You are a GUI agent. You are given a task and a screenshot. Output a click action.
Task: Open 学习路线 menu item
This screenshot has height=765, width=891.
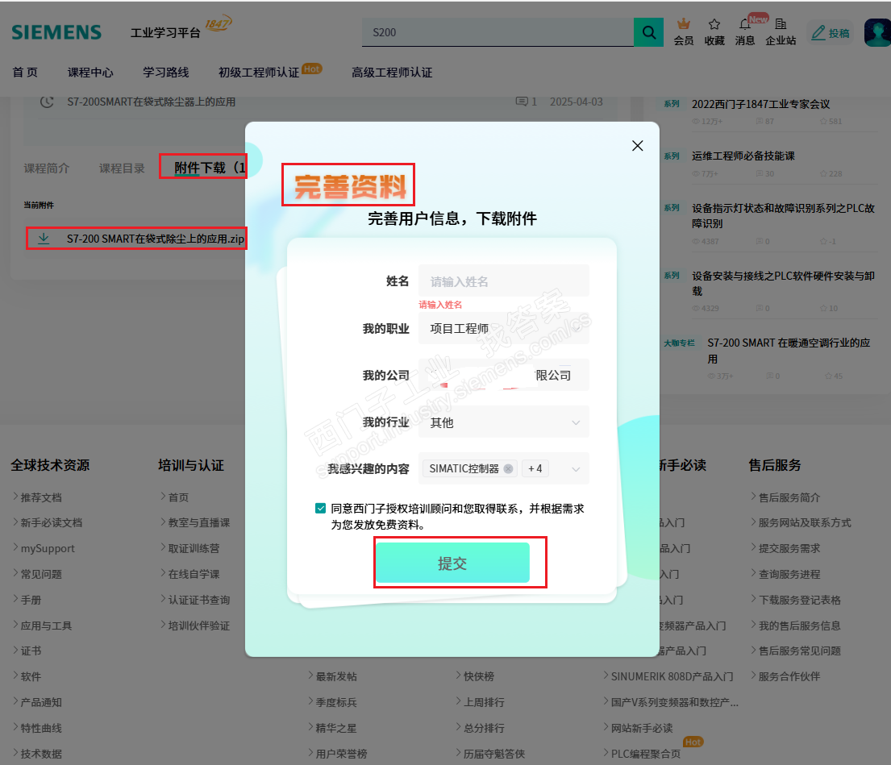pos(166,72)
